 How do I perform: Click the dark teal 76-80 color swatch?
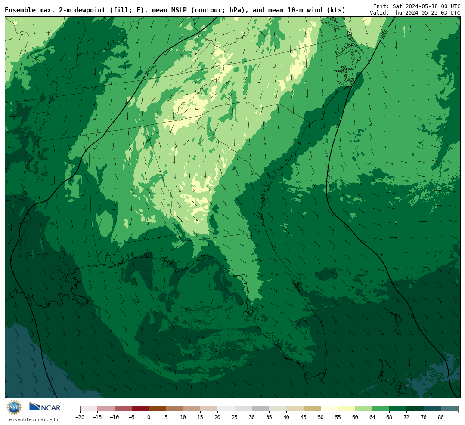tap(432, 408)
